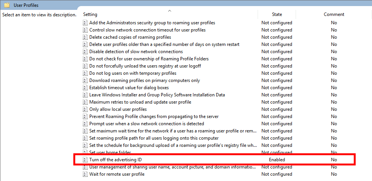Click policy icon for Set roaming profile path
The image size is (372, 181).
[x=85, y=138]
